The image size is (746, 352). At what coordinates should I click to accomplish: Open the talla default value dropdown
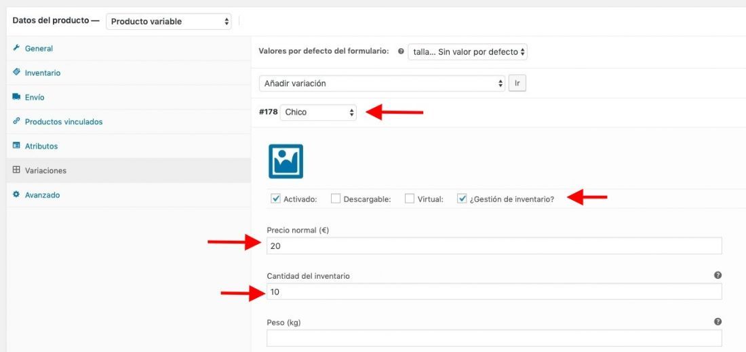point(468,52)
